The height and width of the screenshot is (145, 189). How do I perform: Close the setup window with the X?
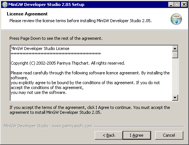184,5
